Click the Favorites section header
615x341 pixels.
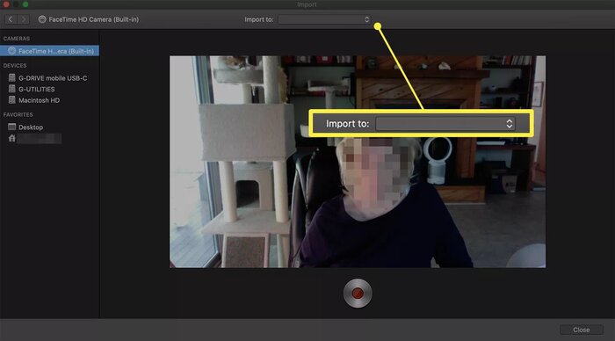(18, 114)
